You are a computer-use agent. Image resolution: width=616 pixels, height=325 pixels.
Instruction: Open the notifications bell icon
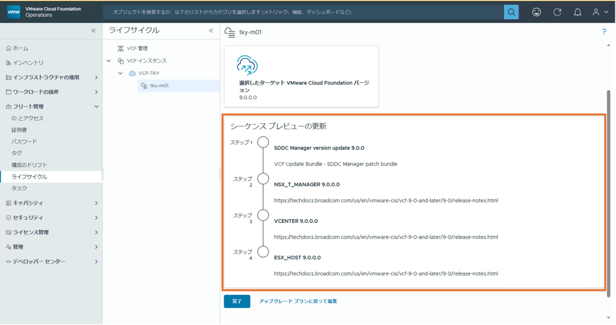pyautogui.click(x=577, y=12)
